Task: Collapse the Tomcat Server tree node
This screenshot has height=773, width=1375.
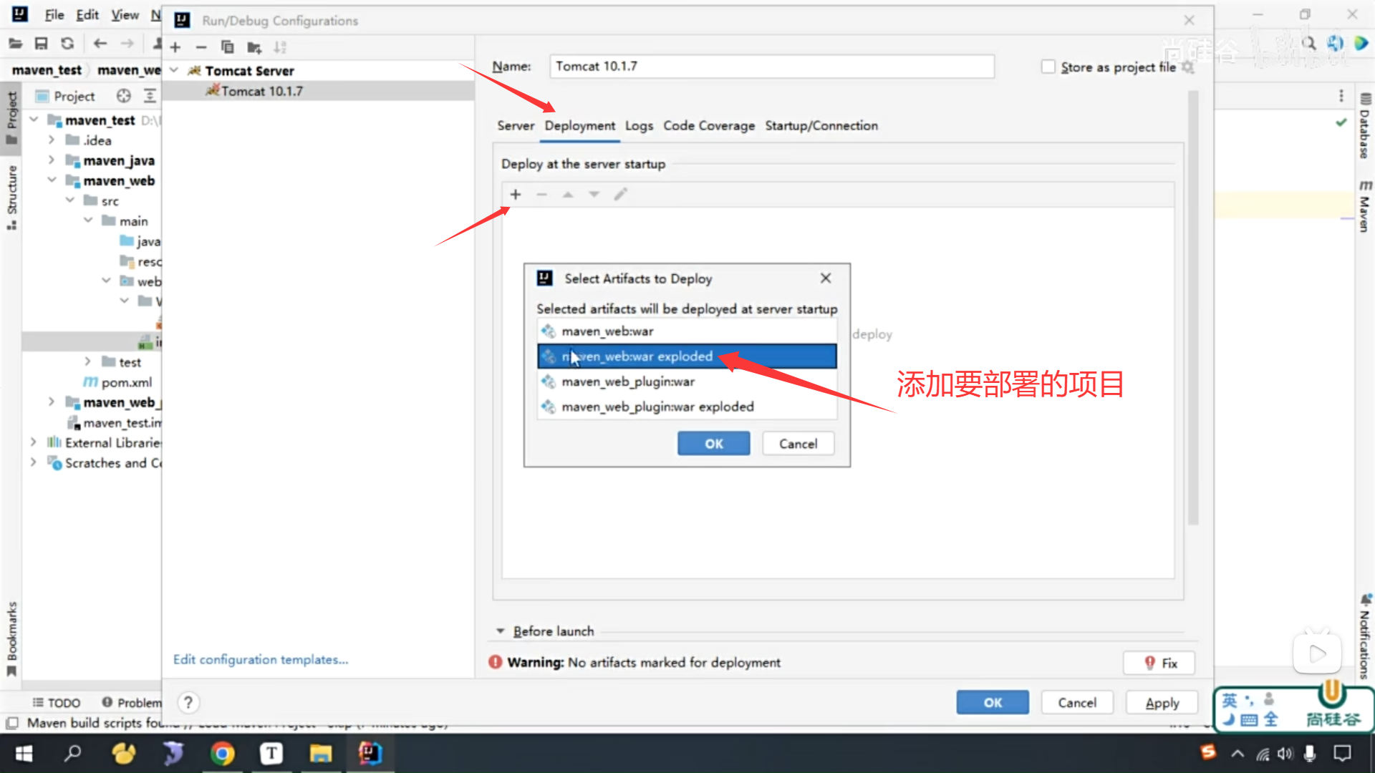Action: pyautogui.click(x=174, y=70)
